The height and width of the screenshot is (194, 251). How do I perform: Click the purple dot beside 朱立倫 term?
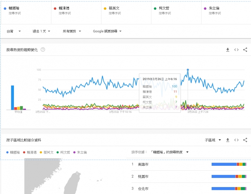205,8
